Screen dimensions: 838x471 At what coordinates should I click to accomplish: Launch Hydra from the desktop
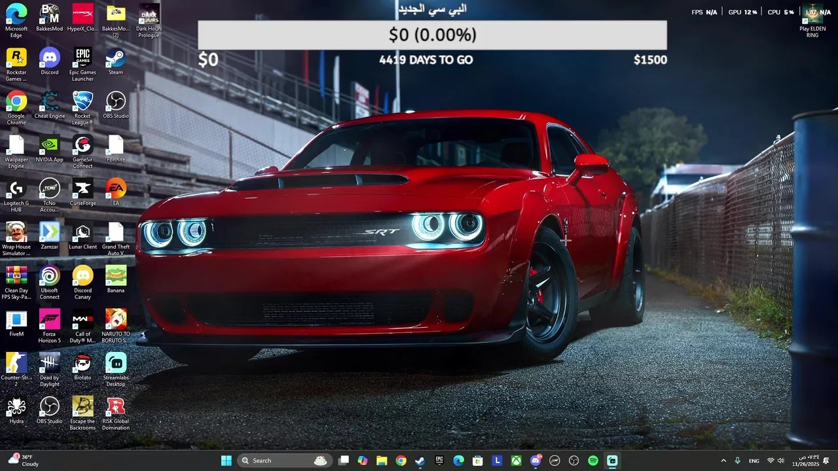pyautogui.click(x=16, y=410)
